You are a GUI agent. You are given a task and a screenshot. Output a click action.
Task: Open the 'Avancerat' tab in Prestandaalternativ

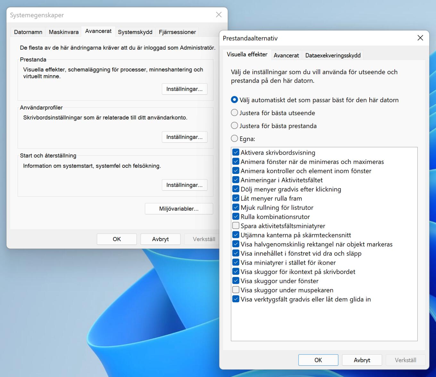click(286, 55)
